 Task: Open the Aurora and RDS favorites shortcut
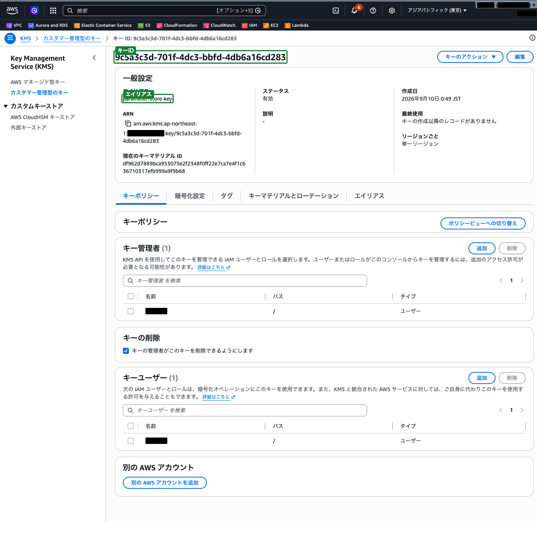(48, 25)
